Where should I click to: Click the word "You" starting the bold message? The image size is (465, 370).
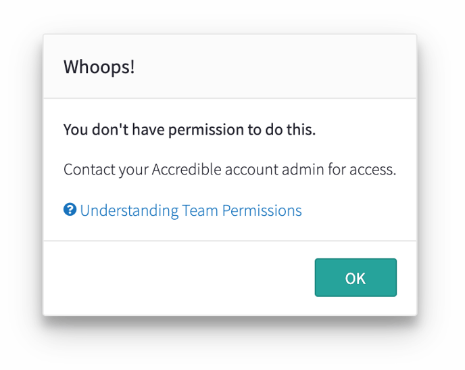click(x=74, y=129)
